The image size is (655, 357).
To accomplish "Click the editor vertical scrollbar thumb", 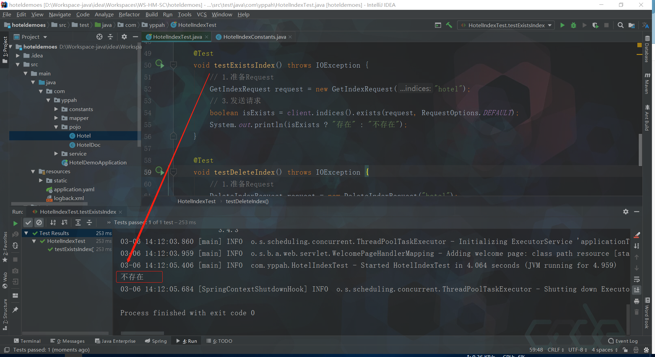I will [x=640, y=149].
